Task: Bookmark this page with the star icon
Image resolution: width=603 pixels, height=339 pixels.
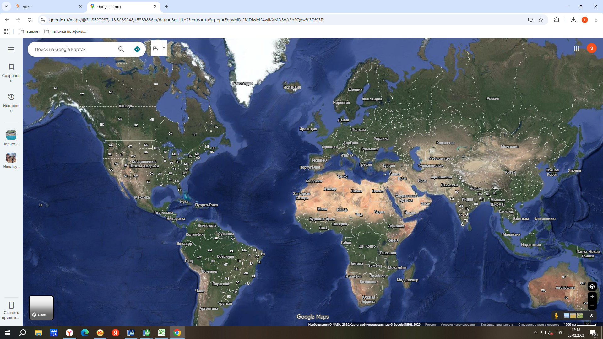Action: [x=541, y=20]
